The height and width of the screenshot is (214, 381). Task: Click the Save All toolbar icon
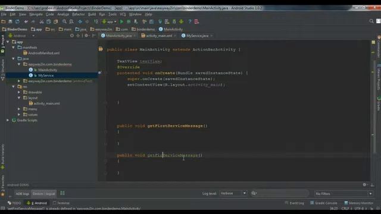[11, 21]
